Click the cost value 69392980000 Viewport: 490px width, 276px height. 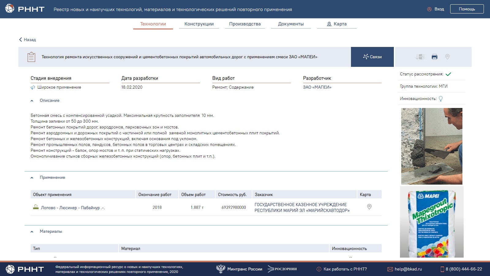234,208
